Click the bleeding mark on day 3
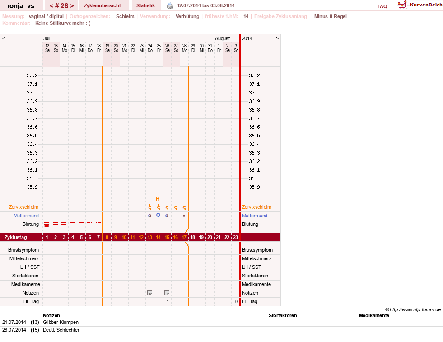Screen dimensions: 443x342 (x=64, y=224)
